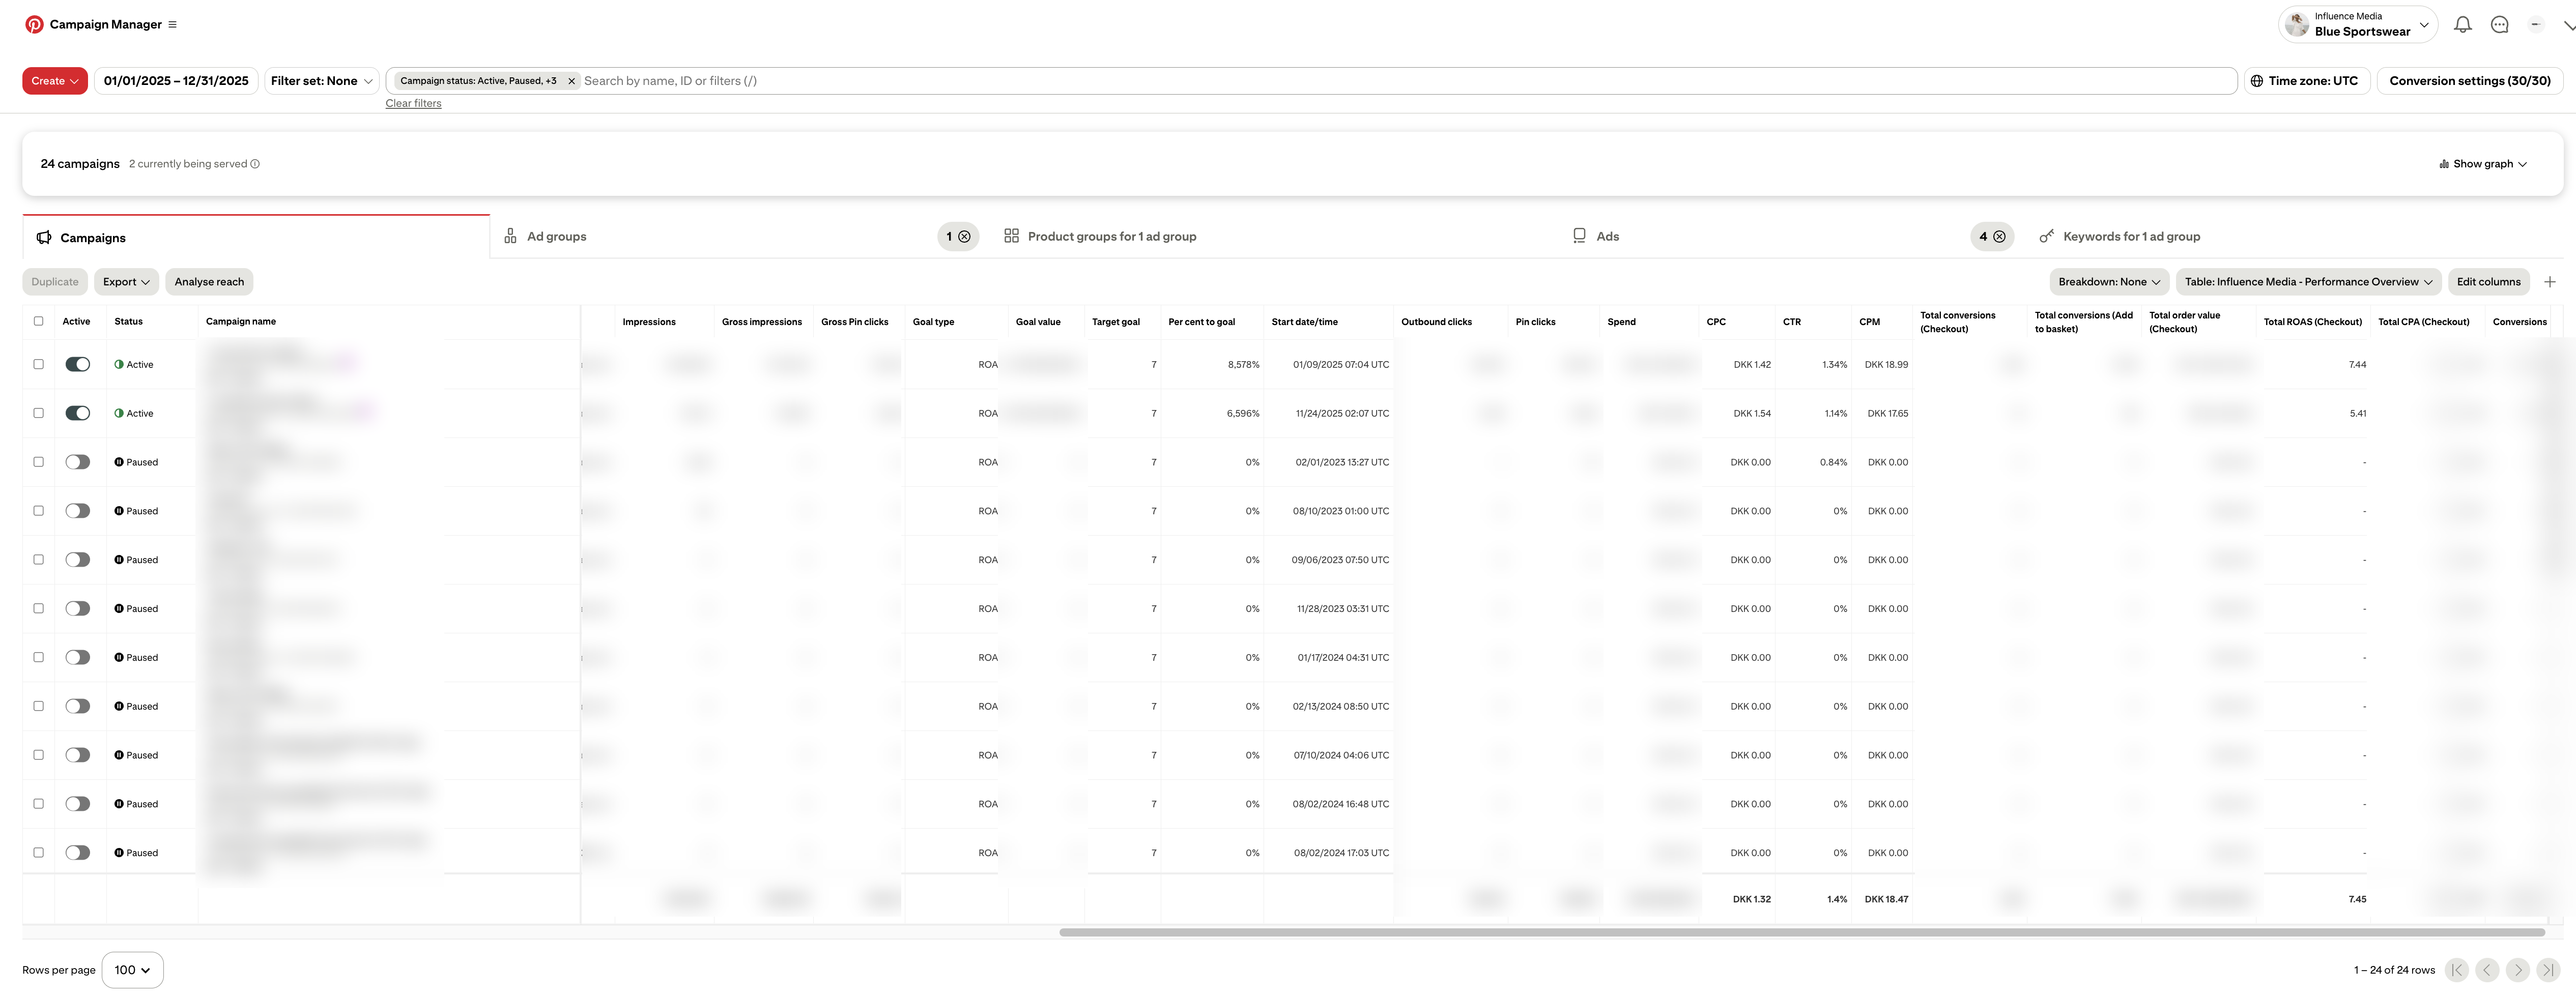Tick checkbox of campaign started 11/24/2025
The height and width of the screenshot is (995, 2576).
[x=38, y=413]
